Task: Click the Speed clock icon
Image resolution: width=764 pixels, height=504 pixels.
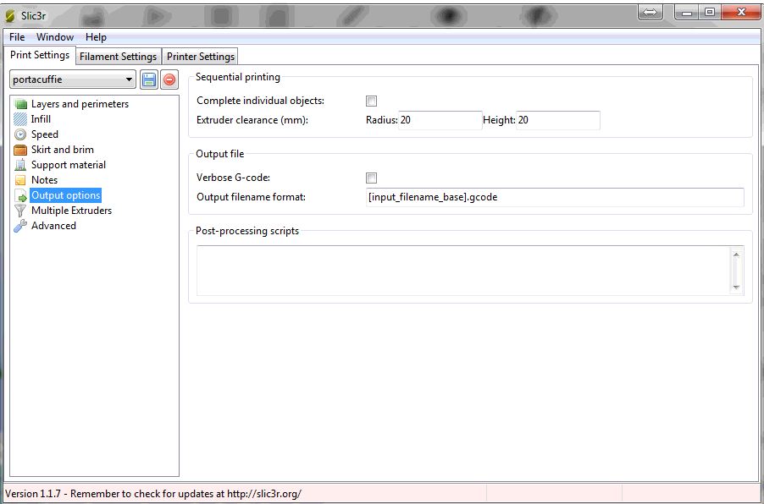Action: pyautogui.click(x=20, y=134)
